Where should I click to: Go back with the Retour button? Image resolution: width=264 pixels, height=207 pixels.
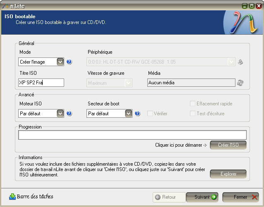(169, 197)
